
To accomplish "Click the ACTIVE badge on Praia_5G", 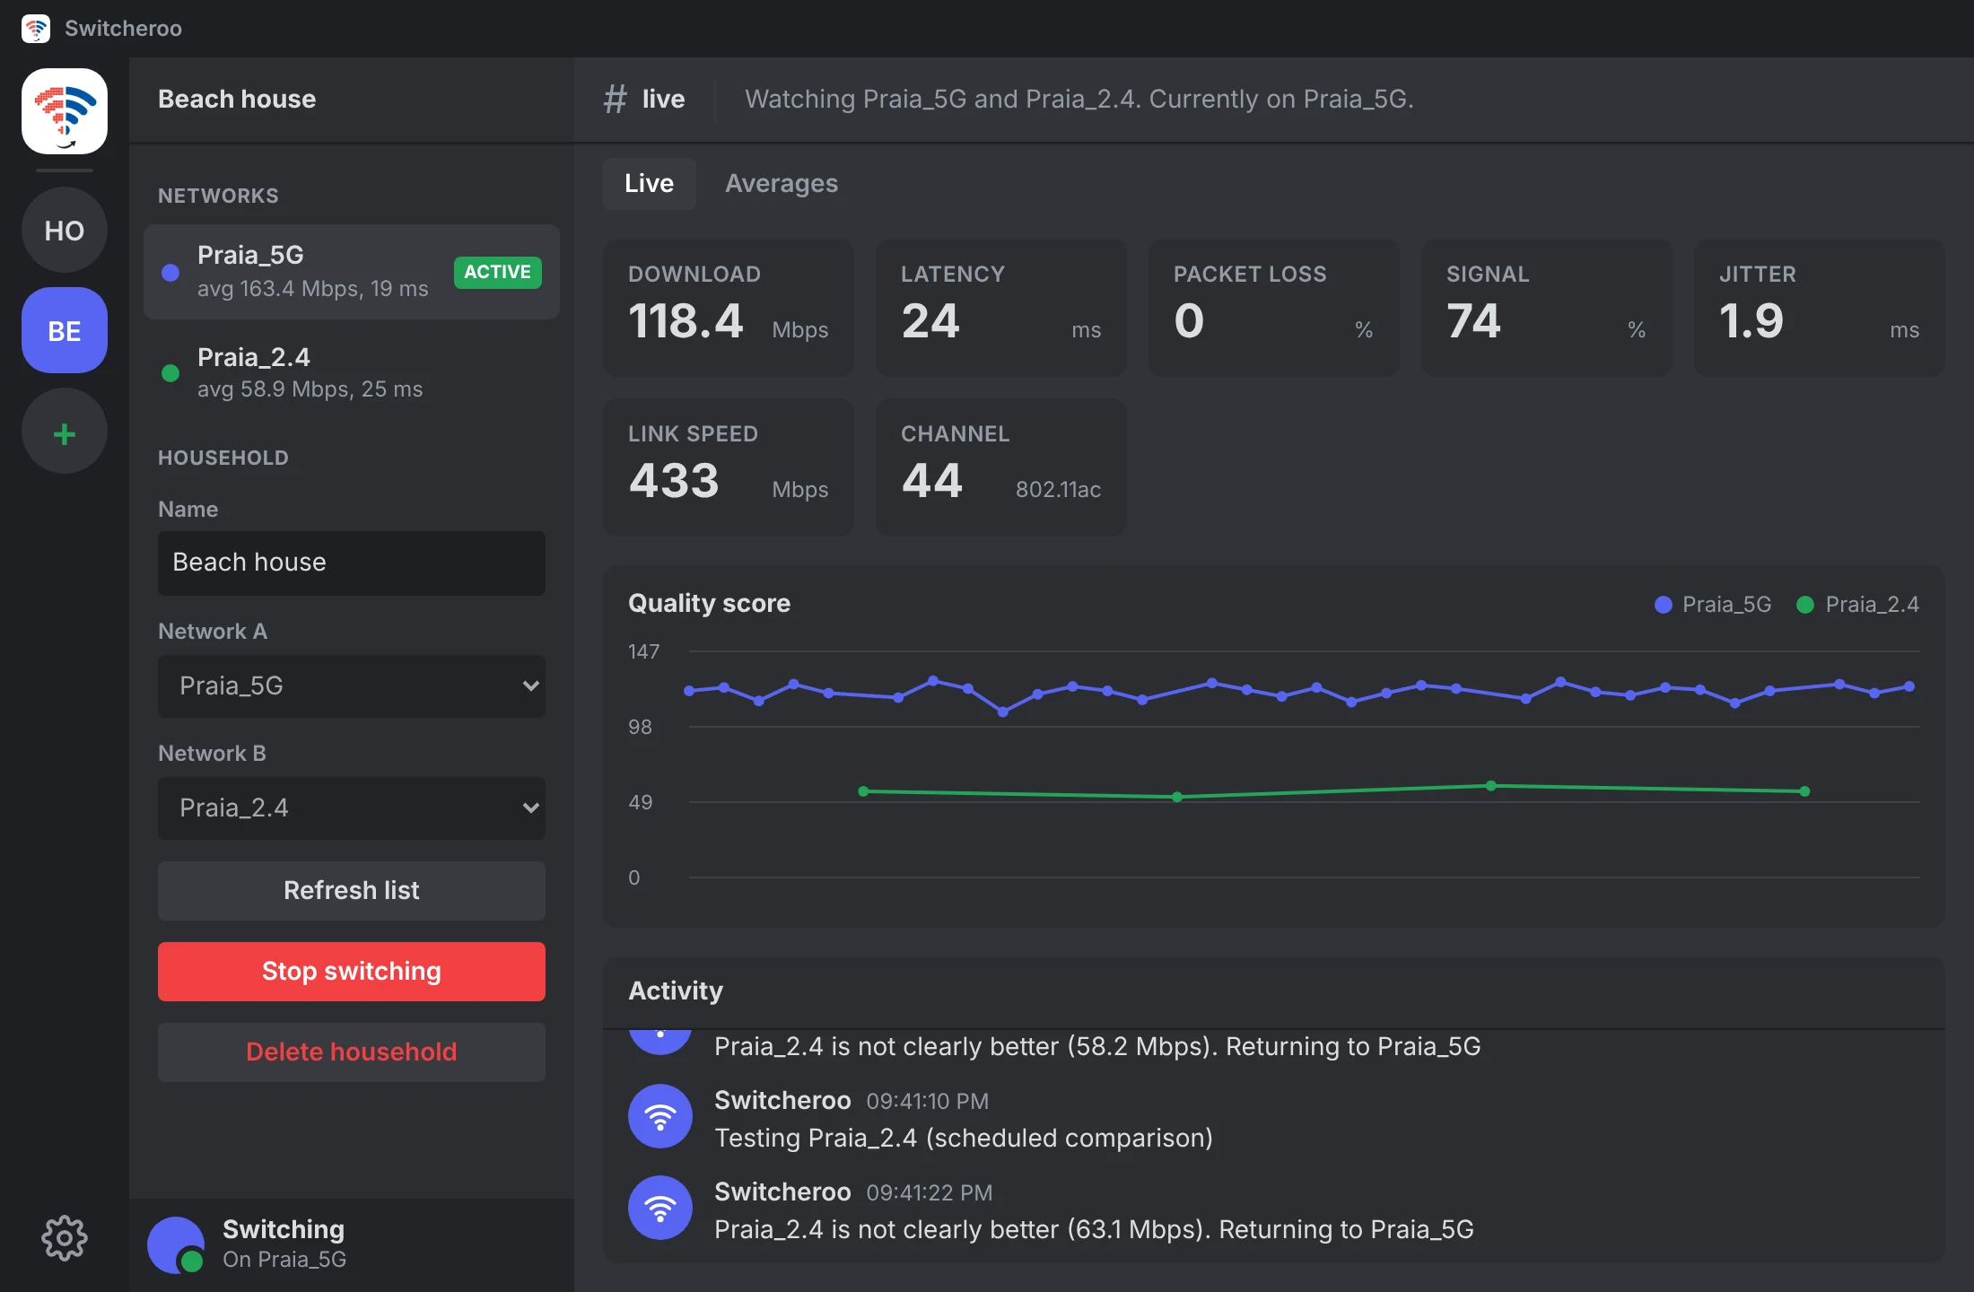I will point(498,272).
